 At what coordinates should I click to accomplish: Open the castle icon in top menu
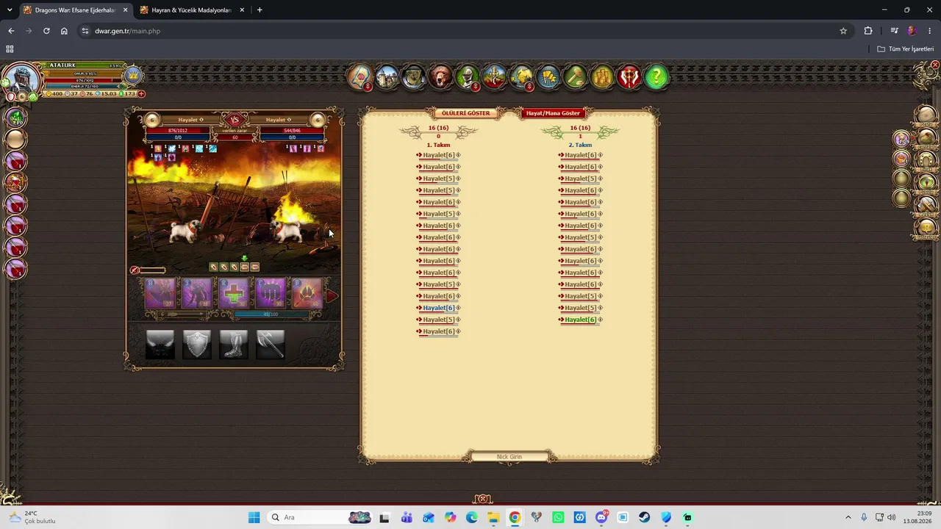coord(387,76)
